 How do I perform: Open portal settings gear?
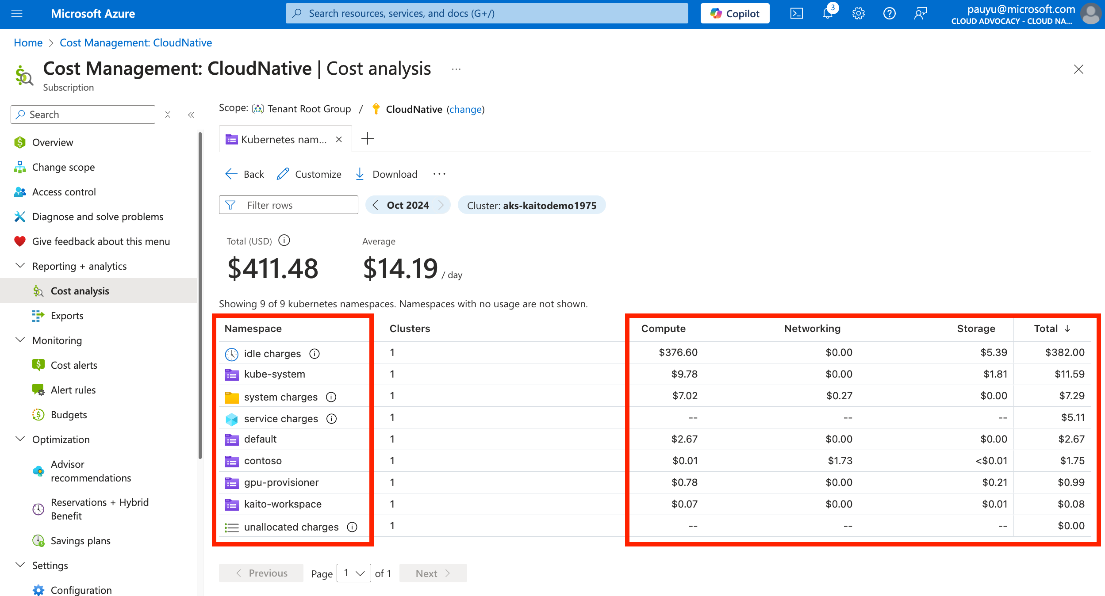tap(858, 13)
